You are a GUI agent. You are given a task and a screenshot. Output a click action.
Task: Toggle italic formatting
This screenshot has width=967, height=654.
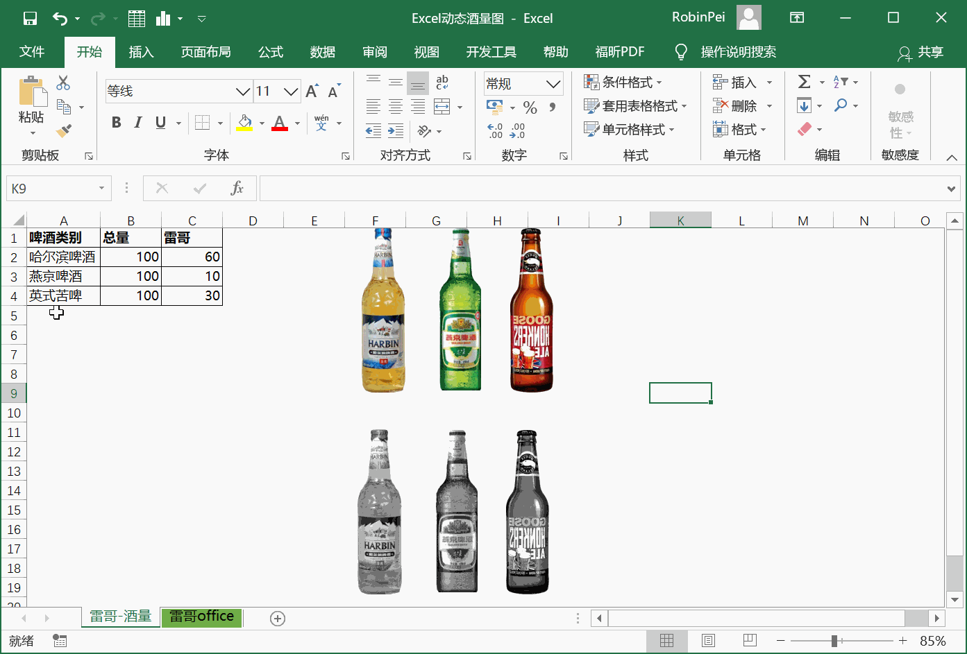138,123
